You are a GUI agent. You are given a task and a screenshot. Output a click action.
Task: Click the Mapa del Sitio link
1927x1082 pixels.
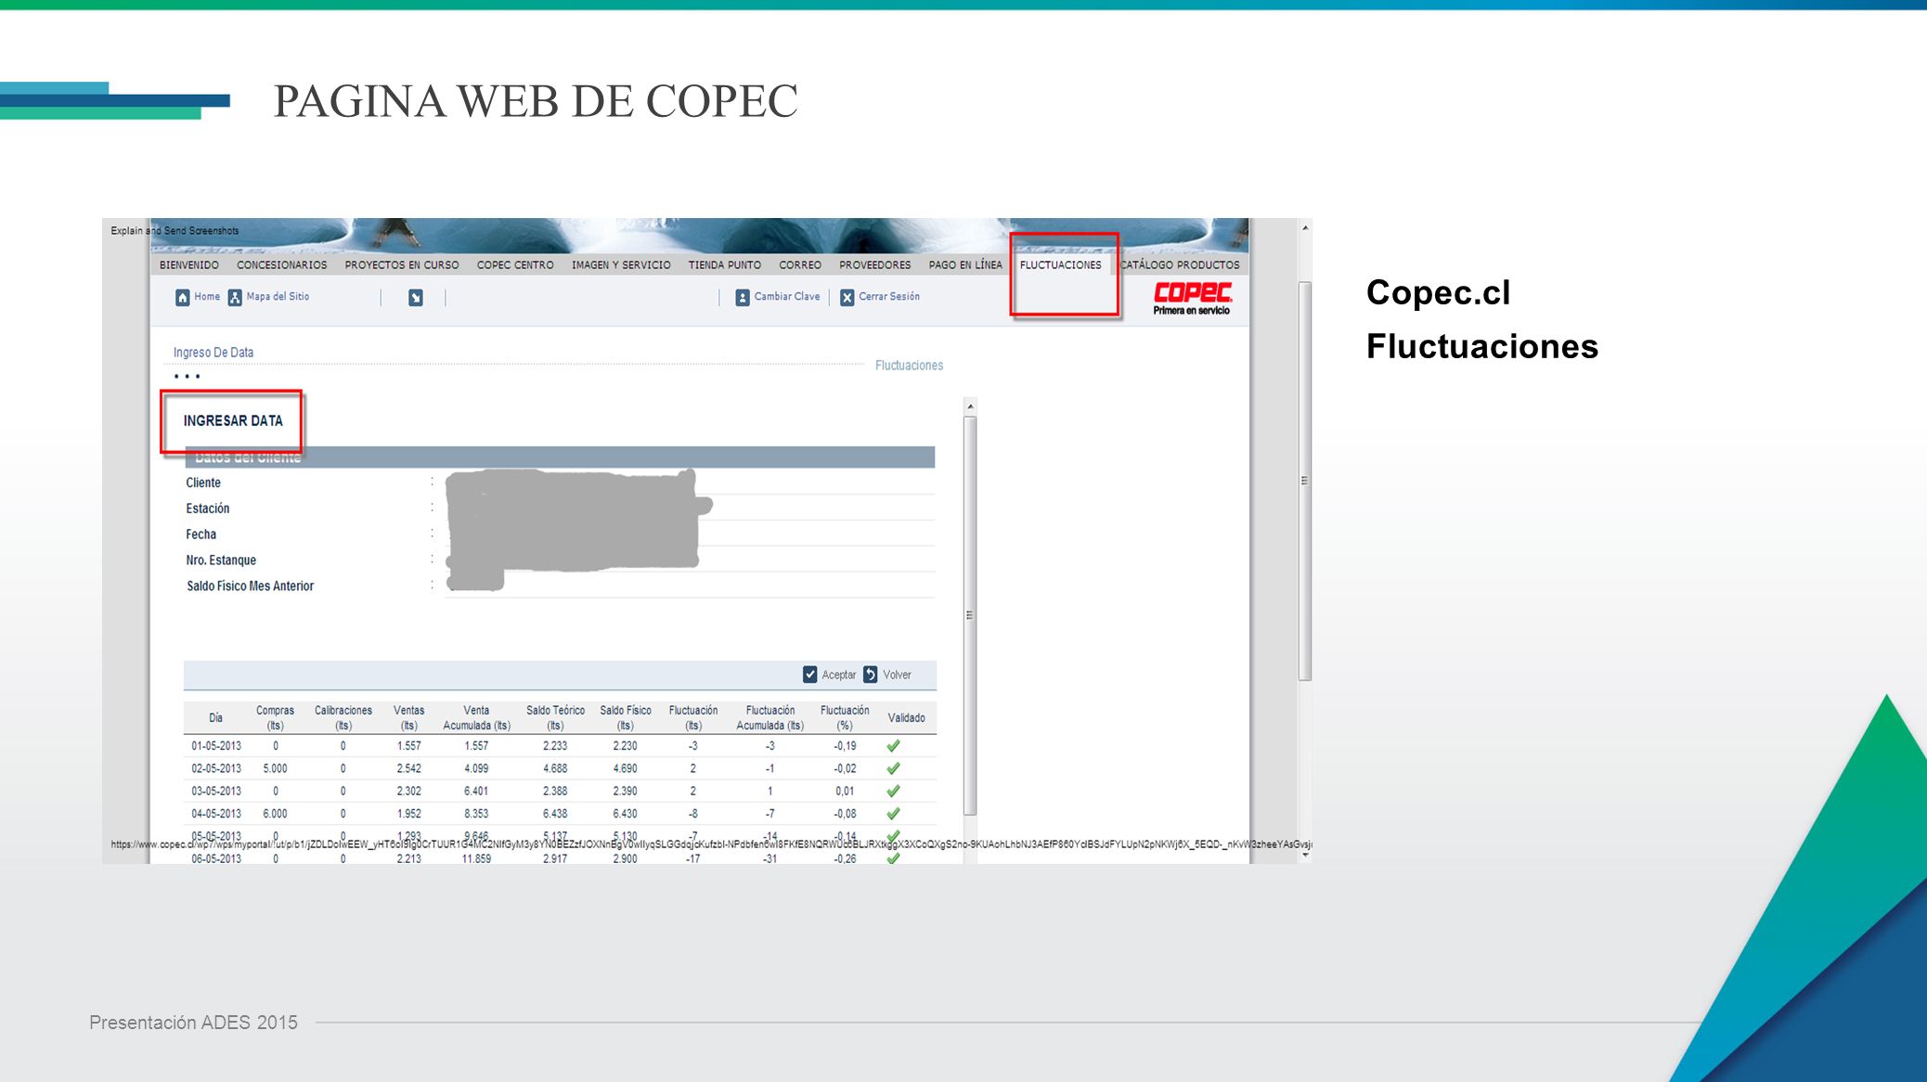(x=278, y=297)
